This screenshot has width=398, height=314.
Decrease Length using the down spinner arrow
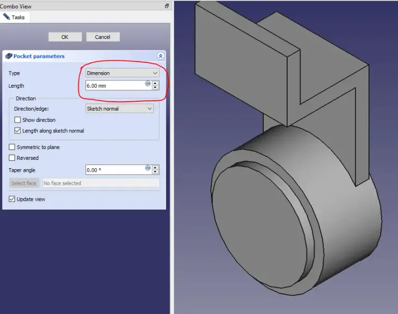pyautogui.click(x=155, y=88)
